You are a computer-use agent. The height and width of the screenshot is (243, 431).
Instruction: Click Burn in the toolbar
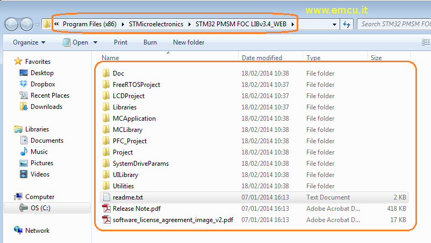click(x=150, y=42)
